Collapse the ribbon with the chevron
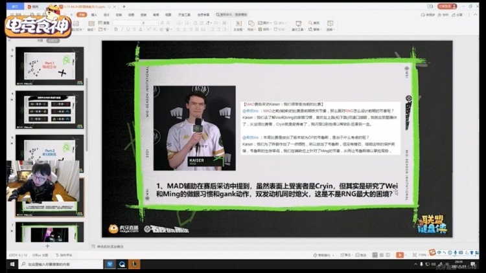 [476, 14]
